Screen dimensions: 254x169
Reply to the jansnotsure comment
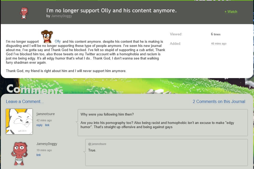[x=39, y=125]
